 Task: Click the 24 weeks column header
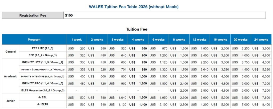click(261, 40)
